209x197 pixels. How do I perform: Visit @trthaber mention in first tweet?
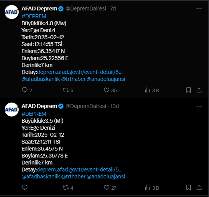click(x=73, y=79)
